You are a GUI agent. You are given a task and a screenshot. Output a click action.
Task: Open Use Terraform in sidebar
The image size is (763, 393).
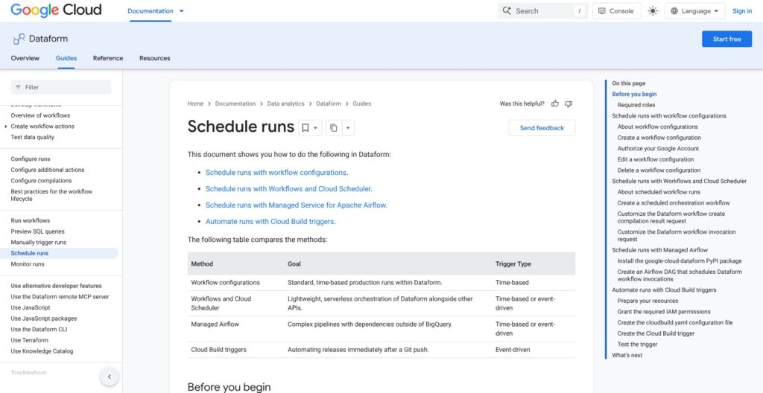29,340
